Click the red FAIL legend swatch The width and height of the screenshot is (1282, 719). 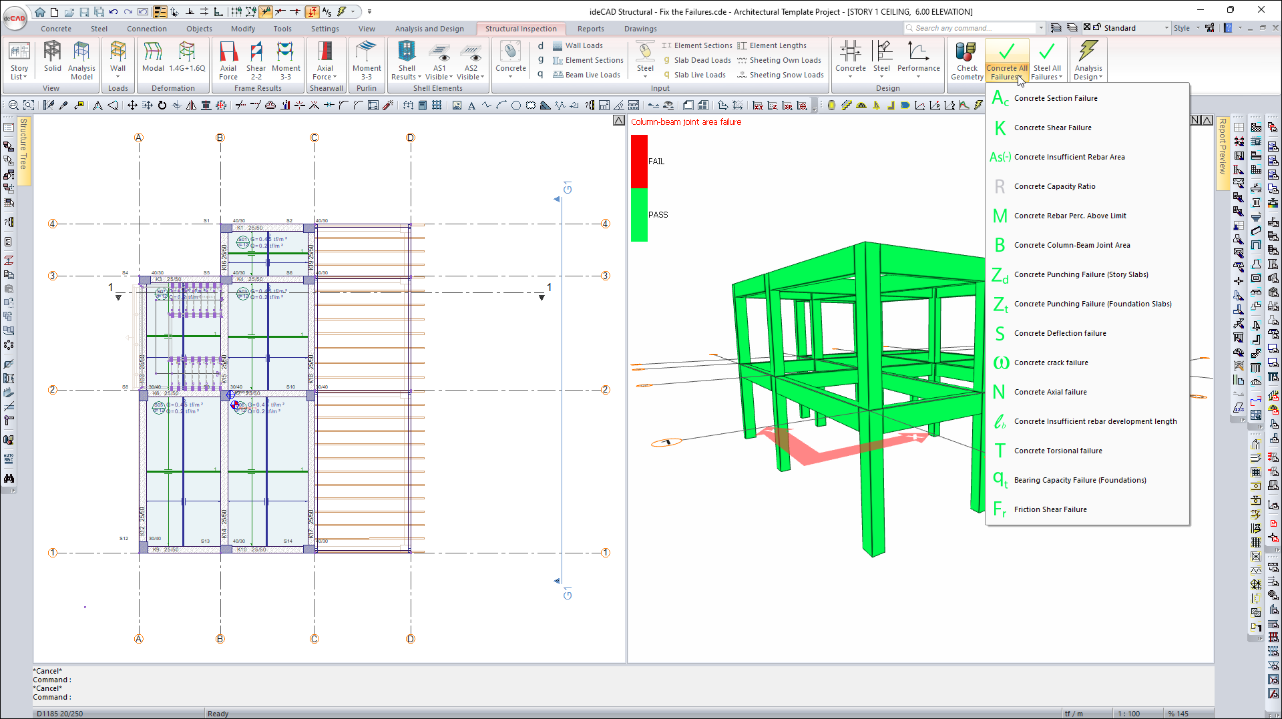639,161
